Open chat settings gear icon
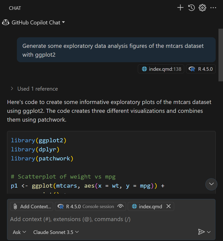 coord(202,8)
